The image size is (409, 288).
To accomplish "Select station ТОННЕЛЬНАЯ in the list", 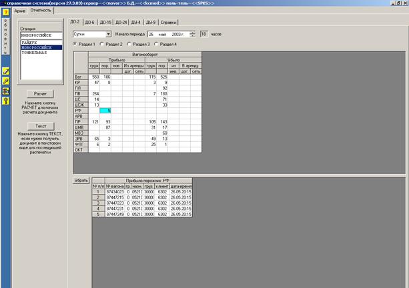I will [41, 53].
